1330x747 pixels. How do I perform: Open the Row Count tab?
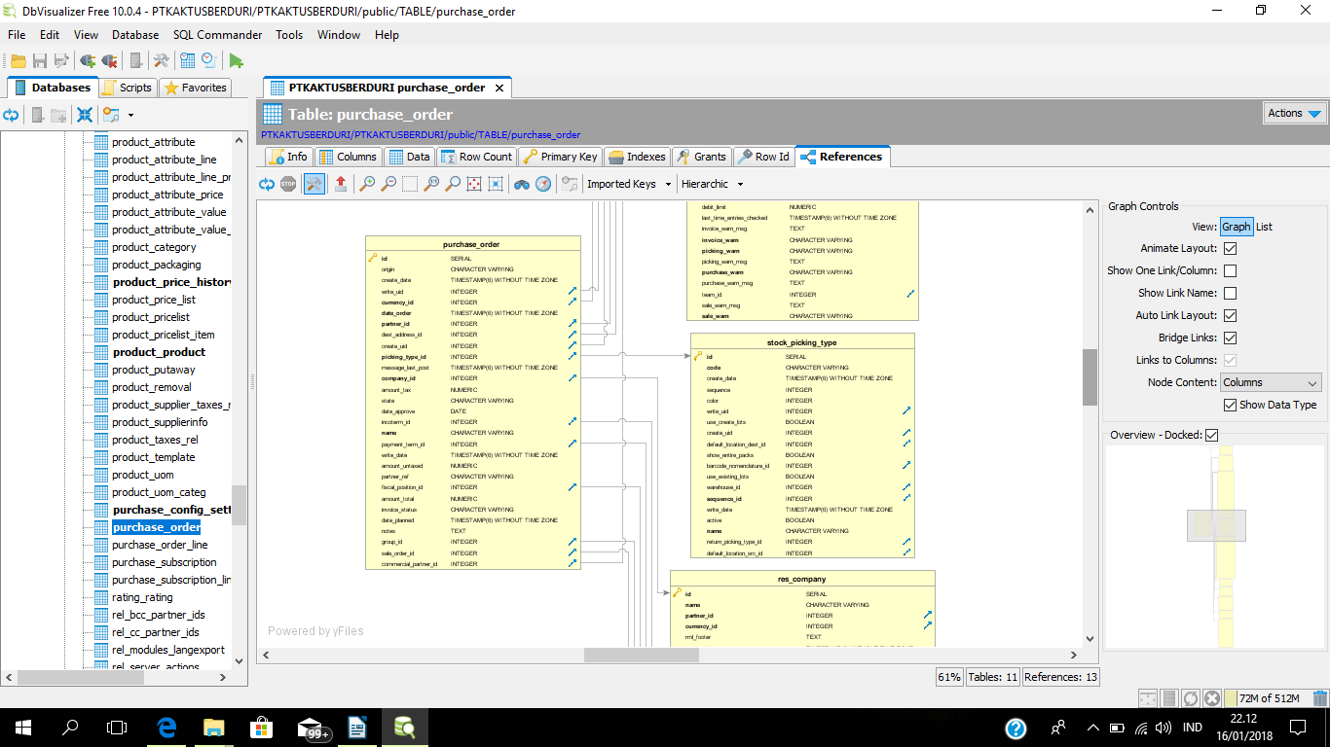[x=476, y=157]
